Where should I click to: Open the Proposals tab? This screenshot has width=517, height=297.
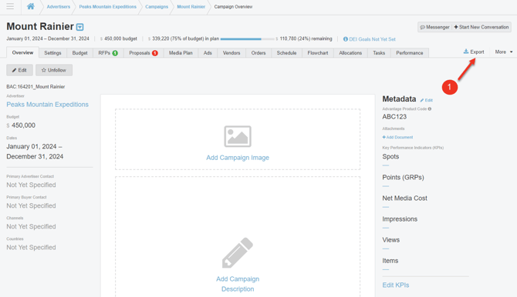(x=144, y=53)
